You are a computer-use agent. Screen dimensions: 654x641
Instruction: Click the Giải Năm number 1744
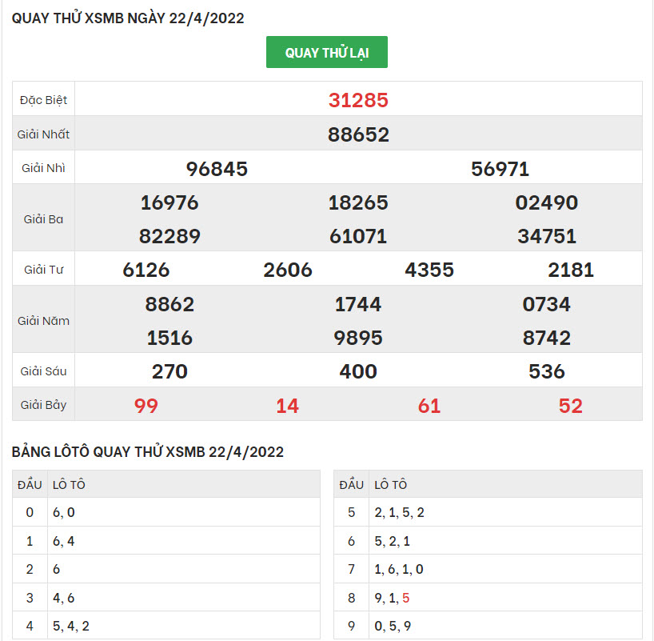click(358, 304)
